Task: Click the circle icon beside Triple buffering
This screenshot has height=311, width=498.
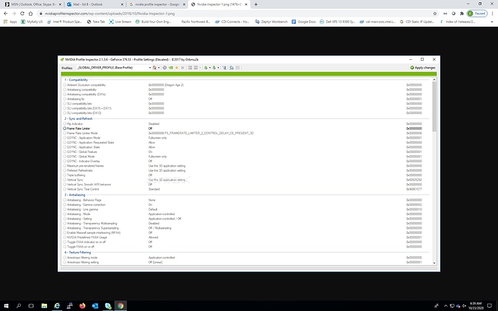Action: 64,175
